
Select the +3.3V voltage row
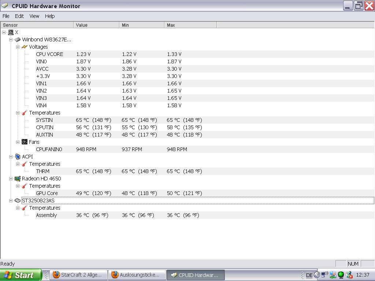pyautogui.click(x=205, y=76)
